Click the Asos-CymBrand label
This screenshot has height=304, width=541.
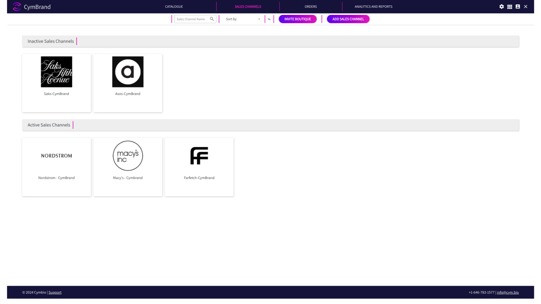[x=128, y=94]
